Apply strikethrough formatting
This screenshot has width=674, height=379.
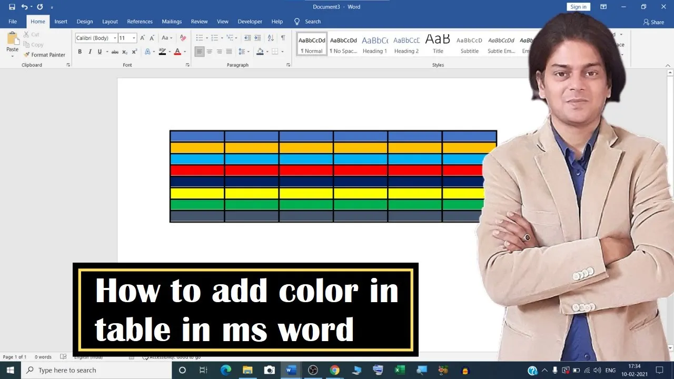click(115, 52)
